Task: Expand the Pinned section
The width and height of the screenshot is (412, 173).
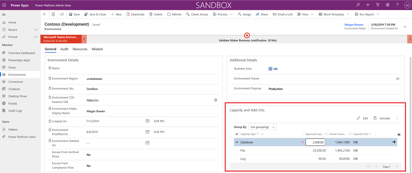Action: [36, 37]
